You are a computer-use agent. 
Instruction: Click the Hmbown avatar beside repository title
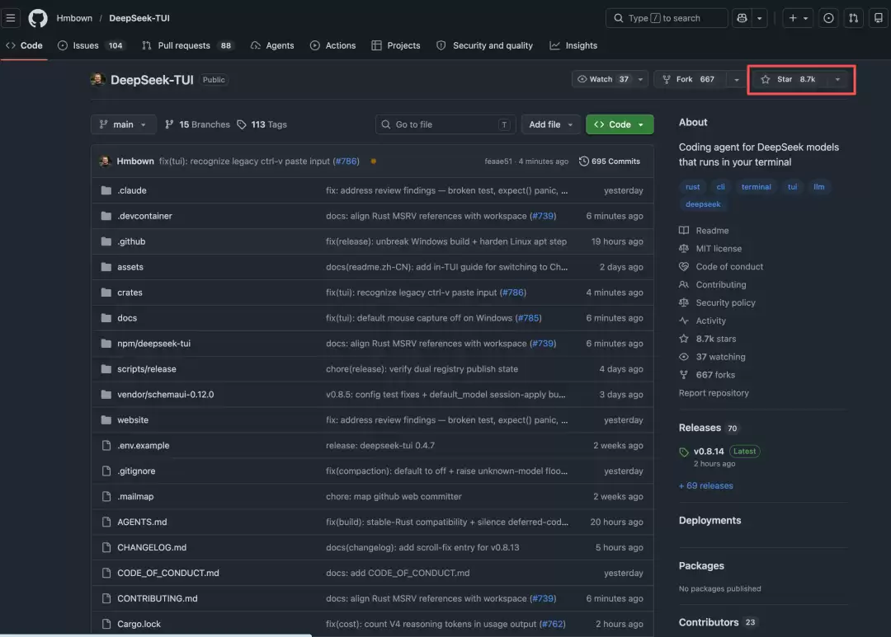click(97, 79)
